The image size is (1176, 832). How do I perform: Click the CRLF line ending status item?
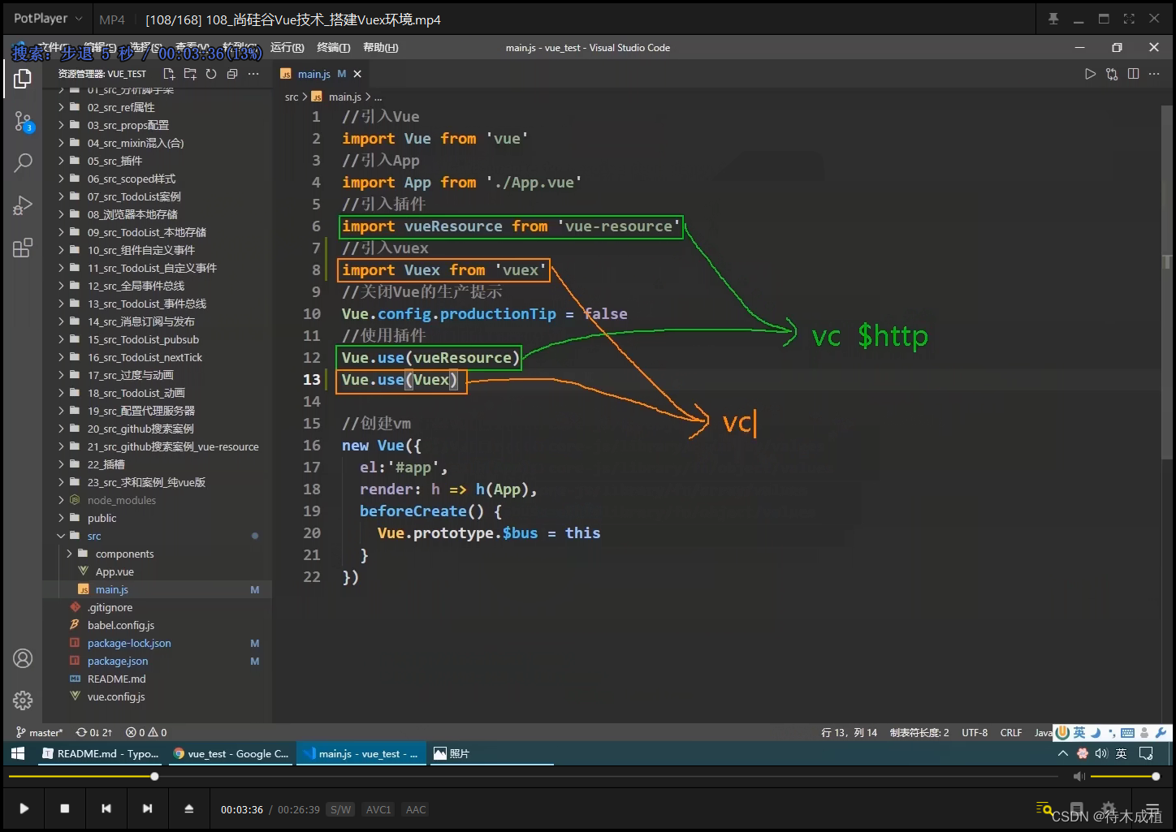tap(1011, 732)
